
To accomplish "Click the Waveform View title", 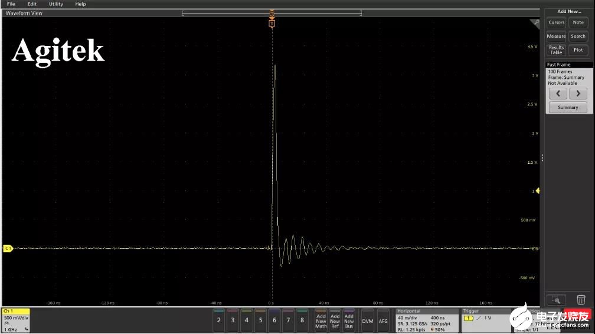I will (x=24, y=13).
